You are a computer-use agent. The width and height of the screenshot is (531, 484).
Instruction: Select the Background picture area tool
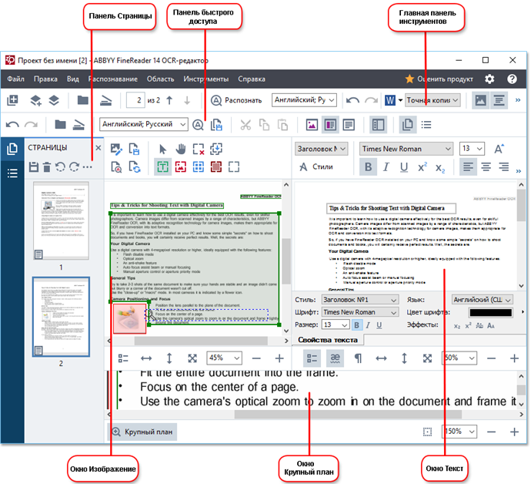coord(216,166)
